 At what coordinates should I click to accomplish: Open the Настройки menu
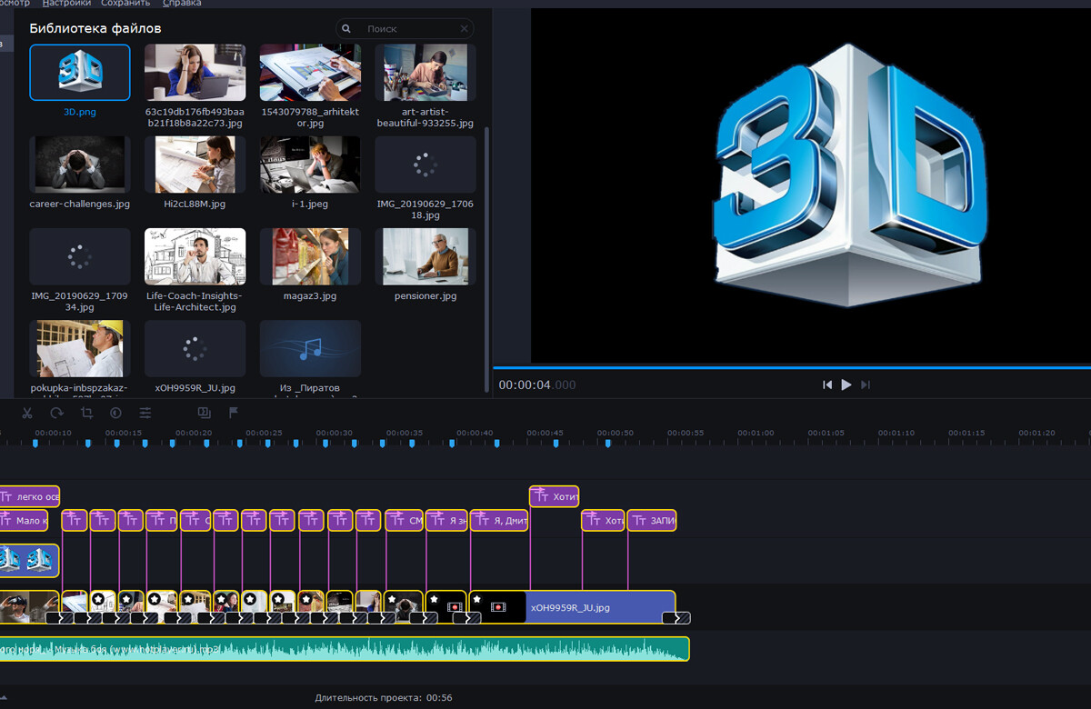coord(66,4)
